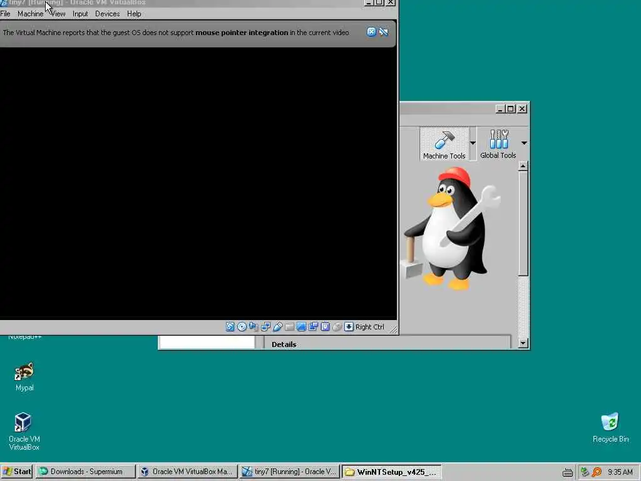Image resolution: width=641 pixels, height=481 pixels.
Task: Select Machine Tools in VirtualBox Manager
Action: (x=444, y=144)
